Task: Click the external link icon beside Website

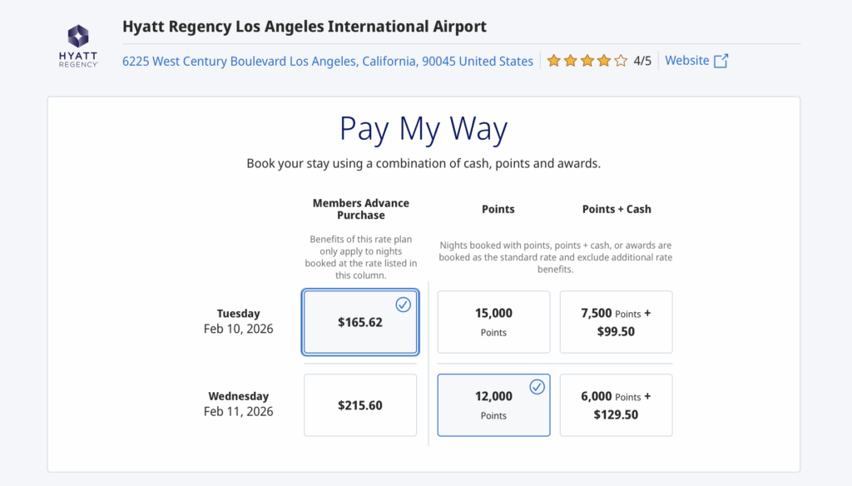Action: coord(721,61)
